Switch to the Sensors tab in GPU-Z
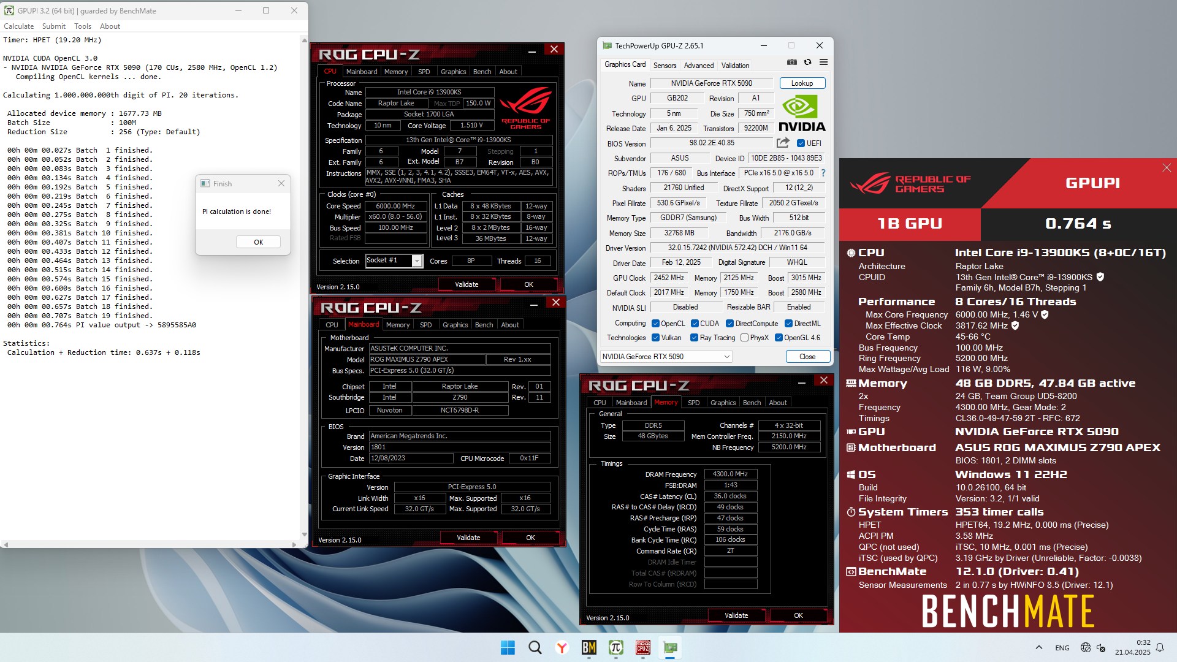Image resolution: width=1177 pixels, height=662 pixels. pyautogui.click(x=665, y=66)
